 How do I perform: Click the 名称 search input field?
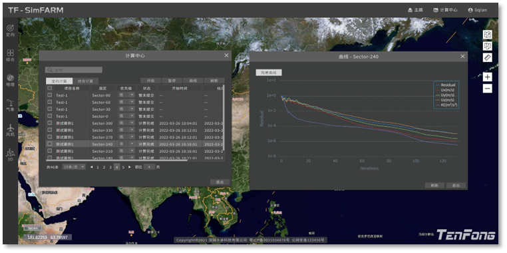[x=74, y=70]
